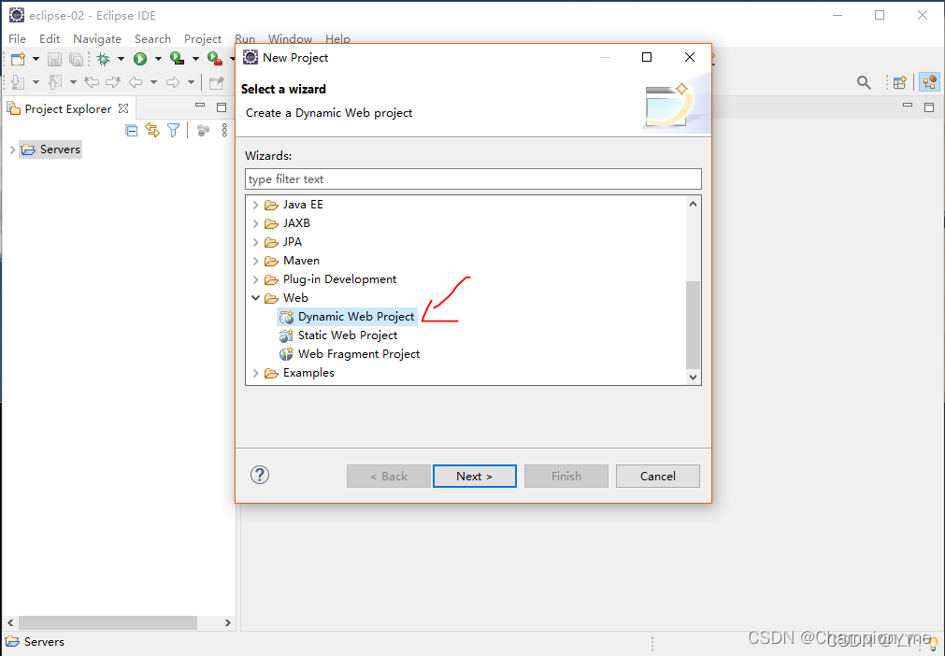This screenshot has width=945, height=656.
Task: Maximize the editor area at right
Action: click(929, 107)
